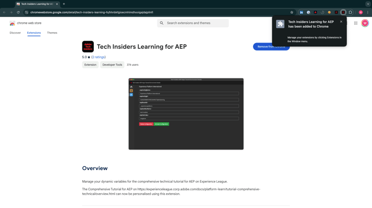Close the Tech Insiders Learning tab
Viewport: 372px width, 208px height.
(x=57, y=4)
